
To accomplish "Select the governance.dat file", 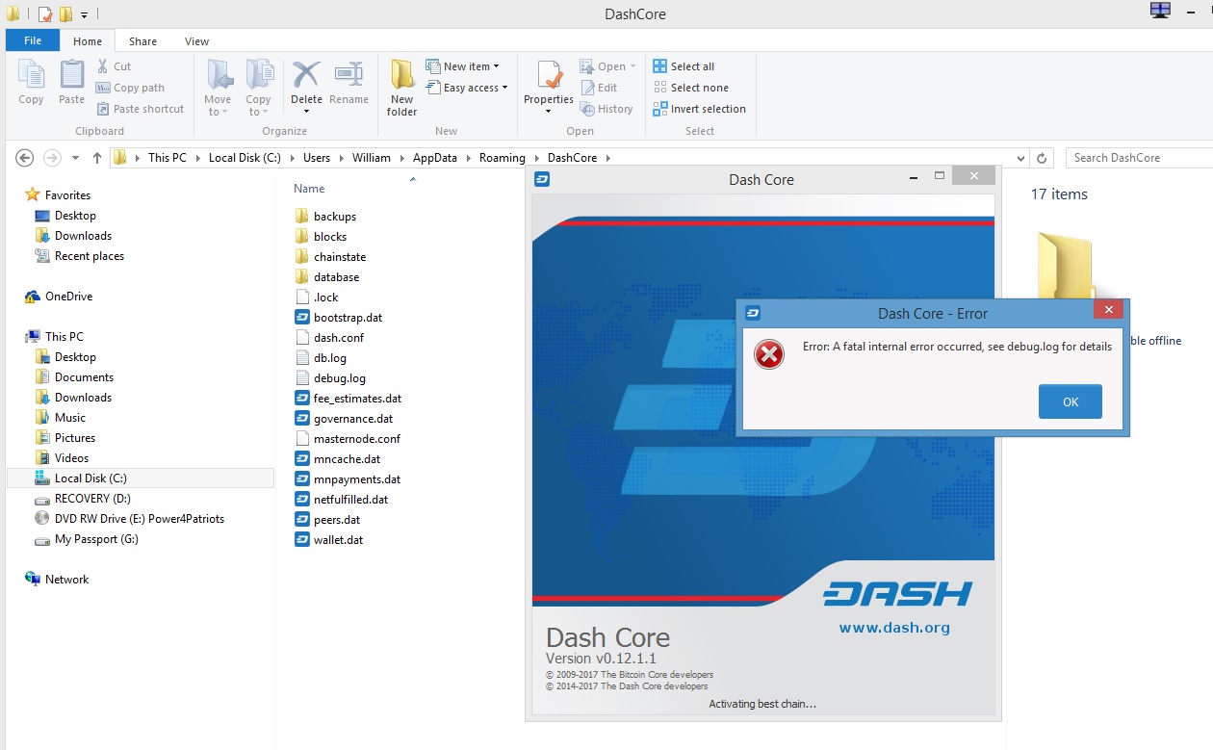I will tap(353, 419).
